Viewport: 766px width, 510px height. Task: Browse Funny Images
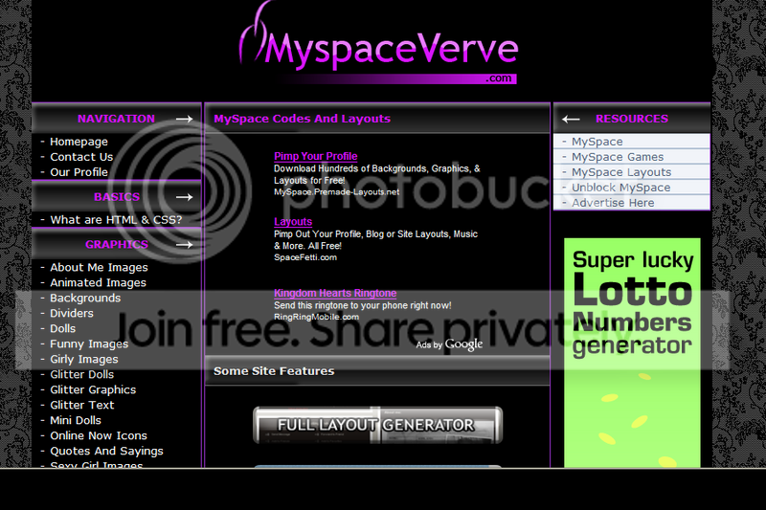[x=89, y=344]
